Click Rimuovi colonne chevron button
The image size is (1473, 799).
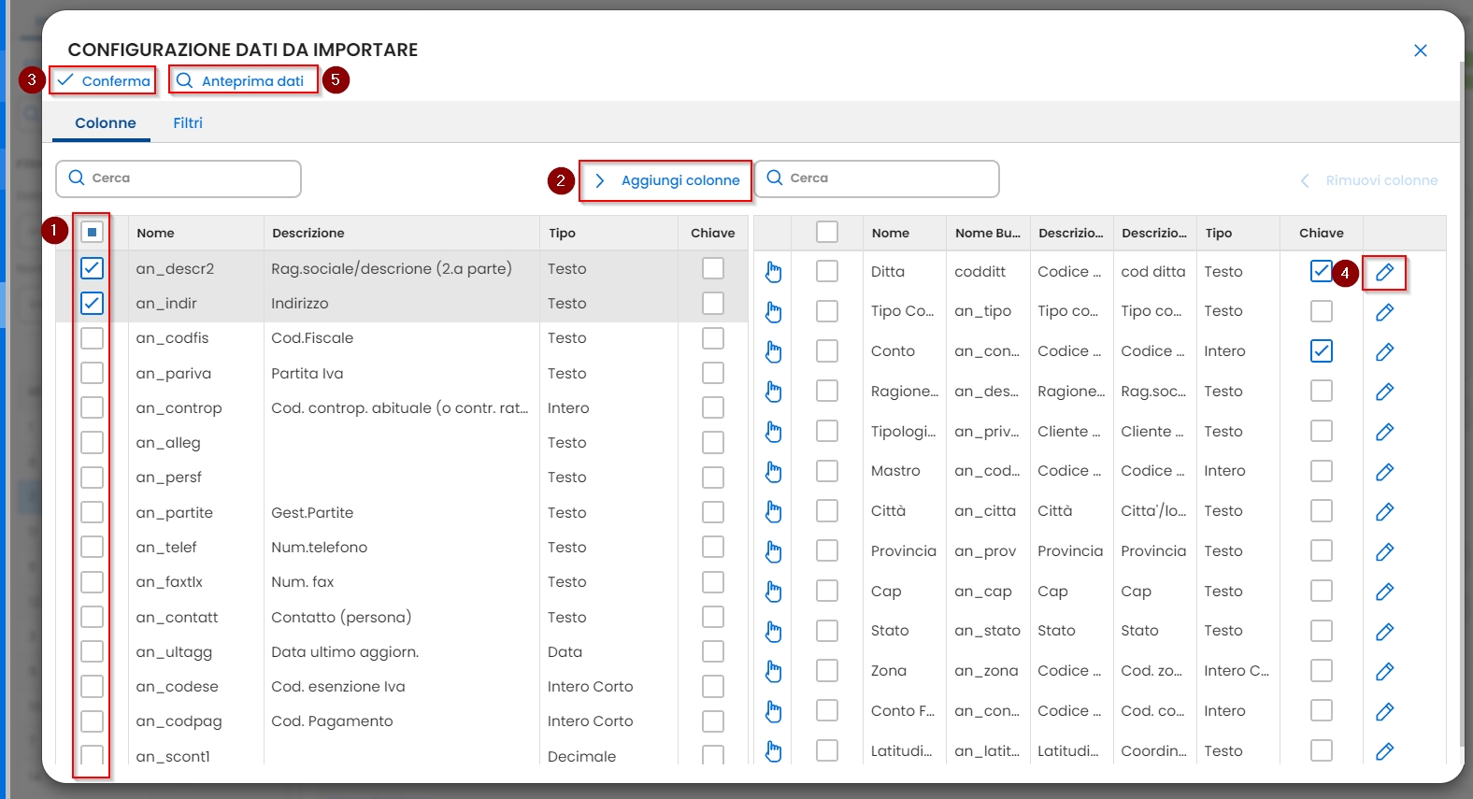1369,180
